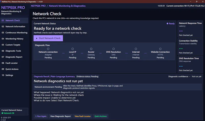Click Network Monitoring & Diagnostics breadcrumb
The image size is (205, 121).
[67, 6]
